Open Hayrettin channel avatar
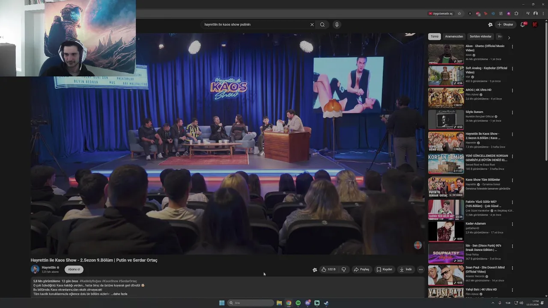Image resolution: width=548 pixels, height=308 pixels. [x=35, y=269]
